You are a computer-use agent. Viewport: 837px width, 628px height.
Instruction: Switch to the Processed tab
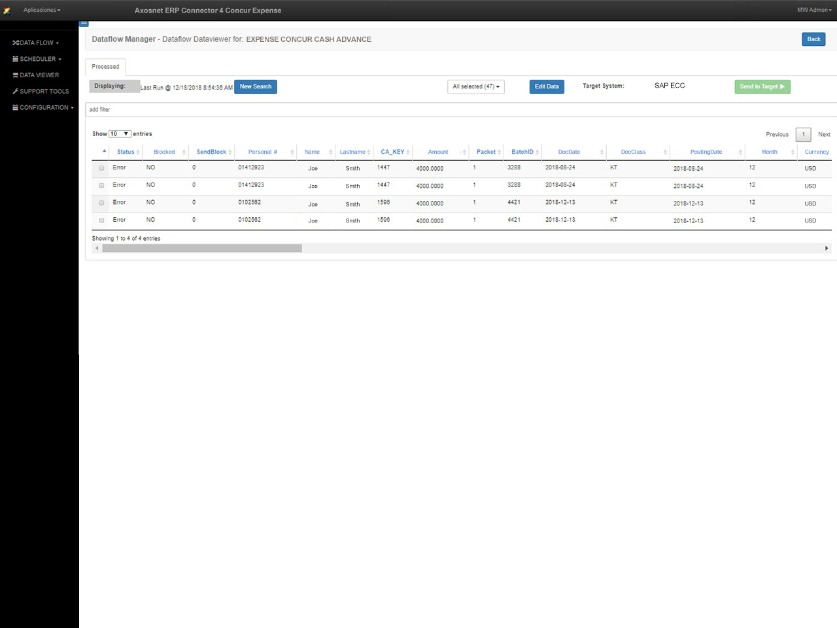tap(105, 66)
